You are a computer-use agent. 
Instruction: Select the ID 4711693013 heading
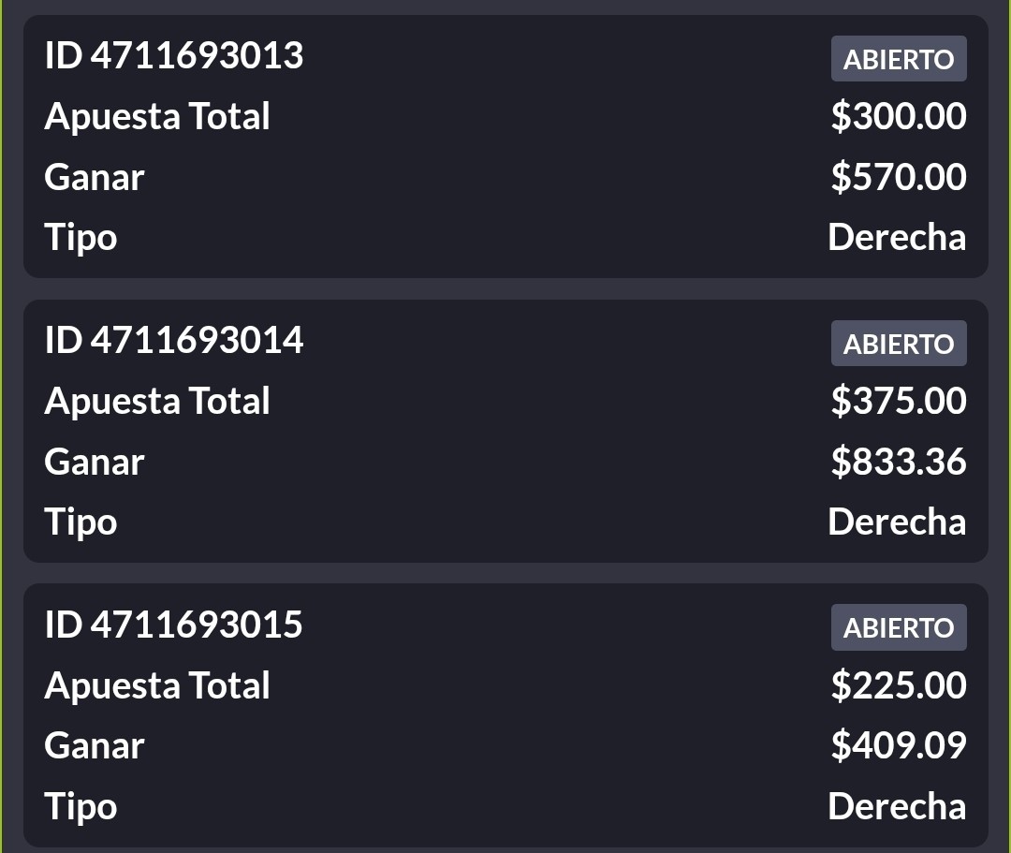pos(174,55)
